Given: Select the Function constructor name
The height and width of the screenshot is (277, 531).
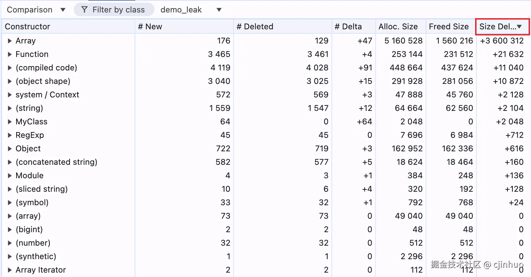Looking at the screenshot, I should coord(32,54).
